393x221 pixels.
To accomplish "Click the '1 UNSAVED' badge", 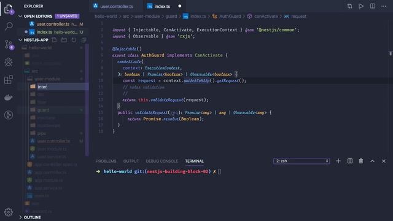I will coord(67,16).
